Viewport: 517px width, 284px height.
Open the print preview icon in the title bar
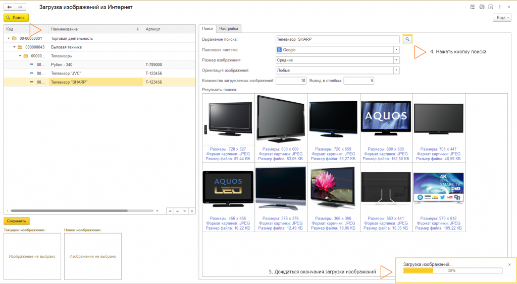click(490, 7)
